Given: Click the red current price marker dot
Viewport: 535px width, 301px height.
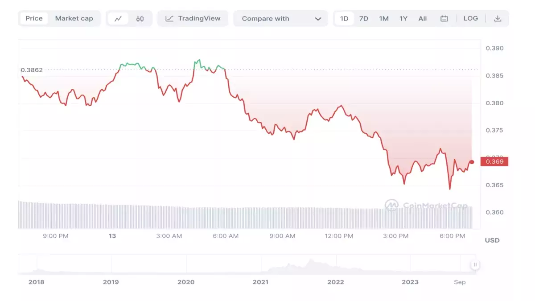Looking at the screenshot, I should [x=472, y=162].
